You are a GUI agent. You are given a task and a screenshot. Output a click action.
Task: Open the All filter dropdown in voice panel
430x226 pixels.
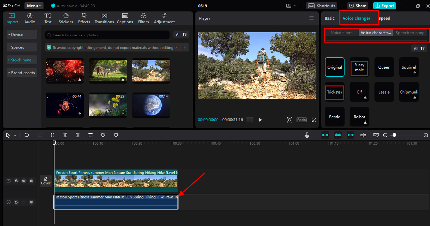click(x=419, y=48)
